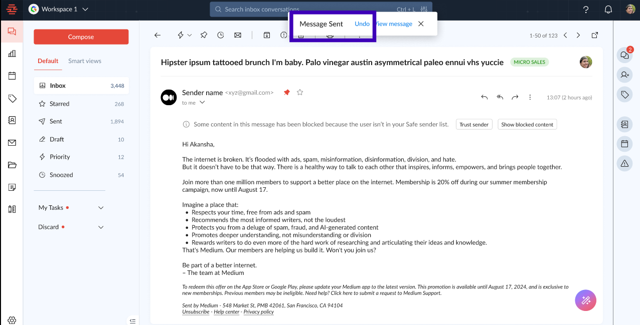Viewport: 640px width, 325px height.
Task: Click the AI magic wand floating button
Action: tap(585, 300)
